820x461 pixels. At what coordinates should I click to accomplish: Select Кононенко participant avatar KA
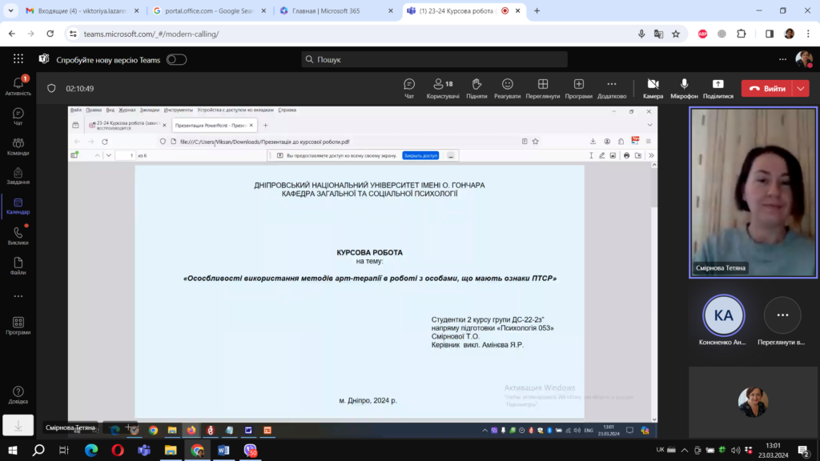(x=723, y=315)
